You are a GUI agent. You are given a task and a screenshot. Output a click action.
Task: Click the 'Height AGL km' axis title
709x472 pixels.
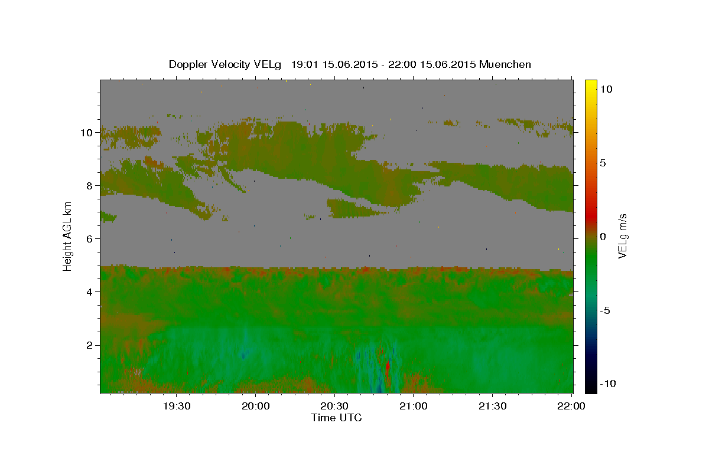(67, 236)
